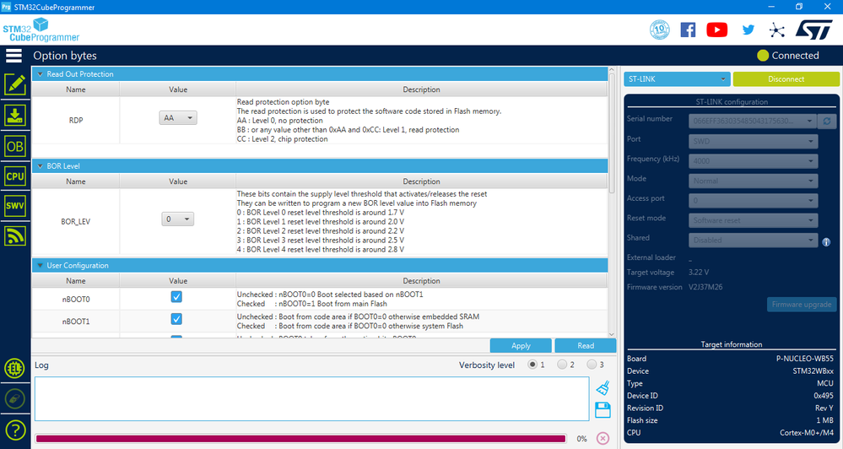Open the CPU view
The image size is (843, 449).
pos(15,176)
